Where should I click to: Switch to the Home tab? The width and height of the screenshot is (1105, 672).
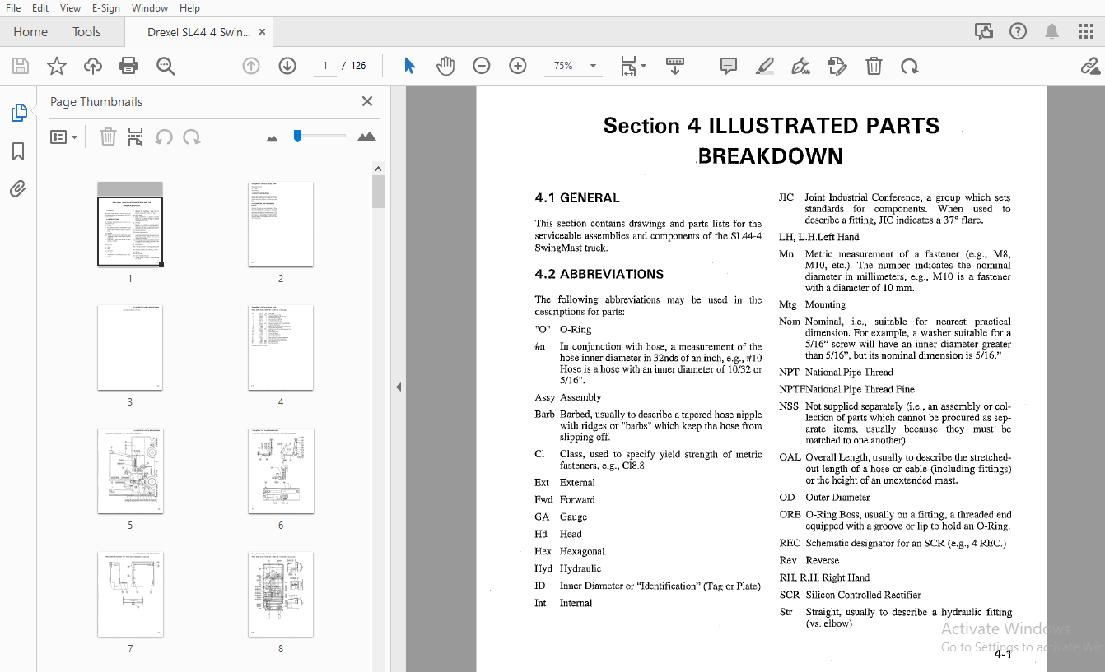coord(30,31)
